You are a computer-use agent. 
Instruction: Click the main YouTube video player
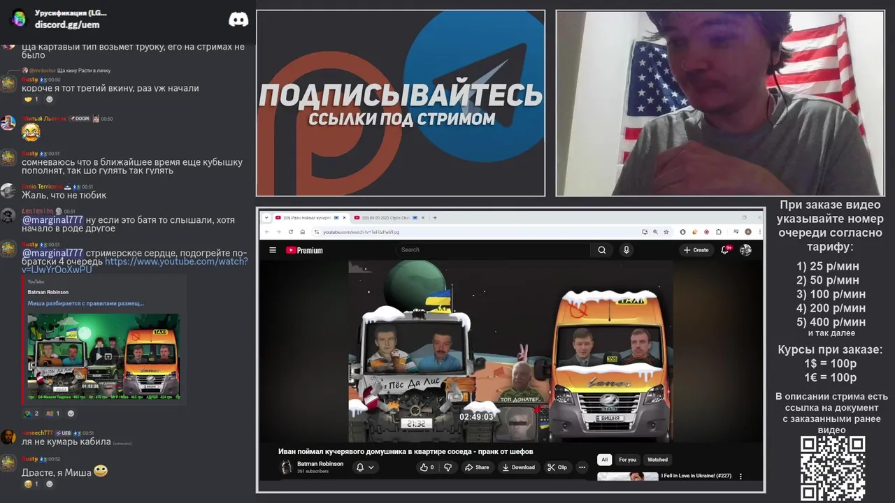(510, 351)
